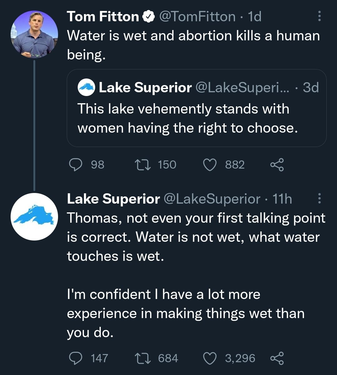Viewport: 337px width, 375px height.
Task: Reply to Tom Fitton's tweet
Action: click(76, 165)
